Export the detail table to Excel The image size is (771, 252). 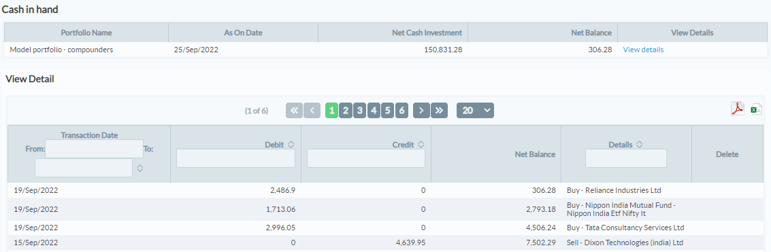pyautogui.click(x=756, y=109)
